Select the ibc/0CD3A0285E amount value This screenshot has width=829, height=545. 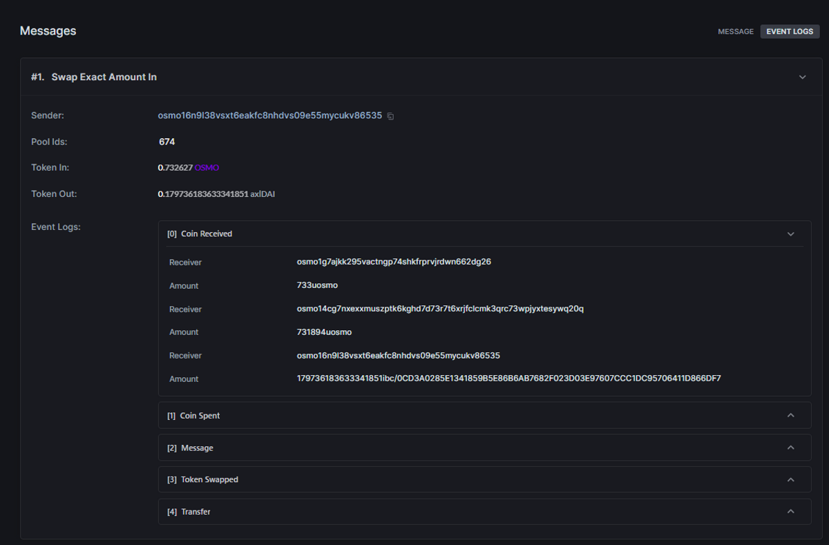click(x=509, y=379)
